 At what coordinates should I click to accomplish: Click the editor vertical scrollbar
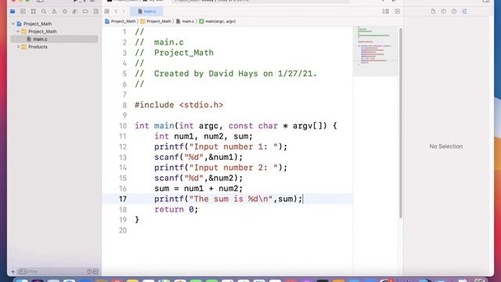400,123
